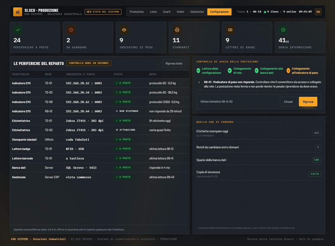Image resolution: width=335 pixels, height=246 pixels.
Task: Switch to the Statistiche tab
Action: coord(197,12)
